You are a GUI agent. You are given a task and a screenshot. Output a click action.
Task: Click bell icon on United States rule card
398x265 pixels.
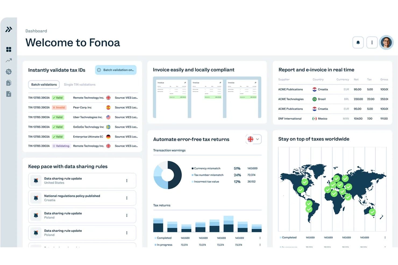click(x=36, y=181)
